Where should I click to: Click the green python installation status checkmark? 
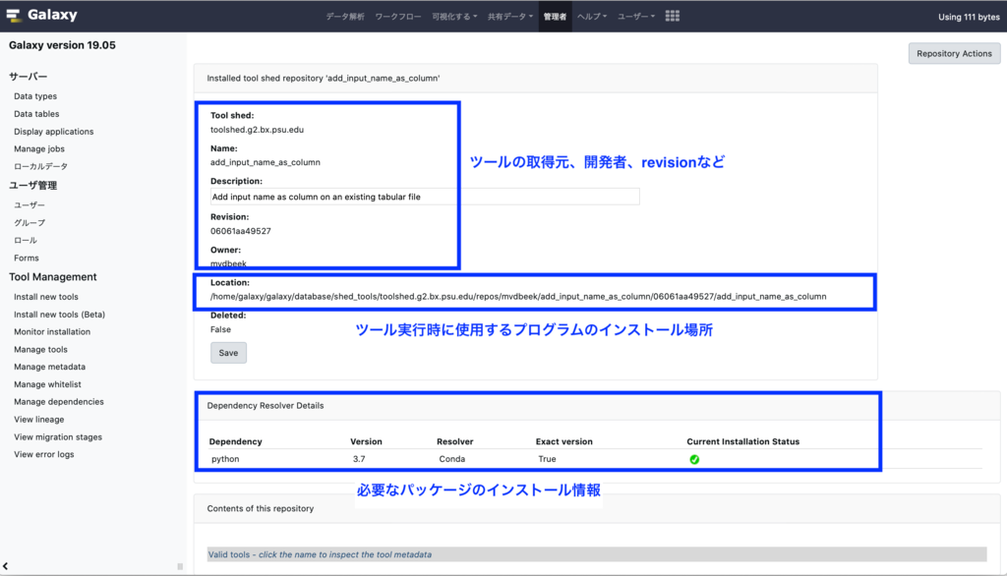point(694,459)
